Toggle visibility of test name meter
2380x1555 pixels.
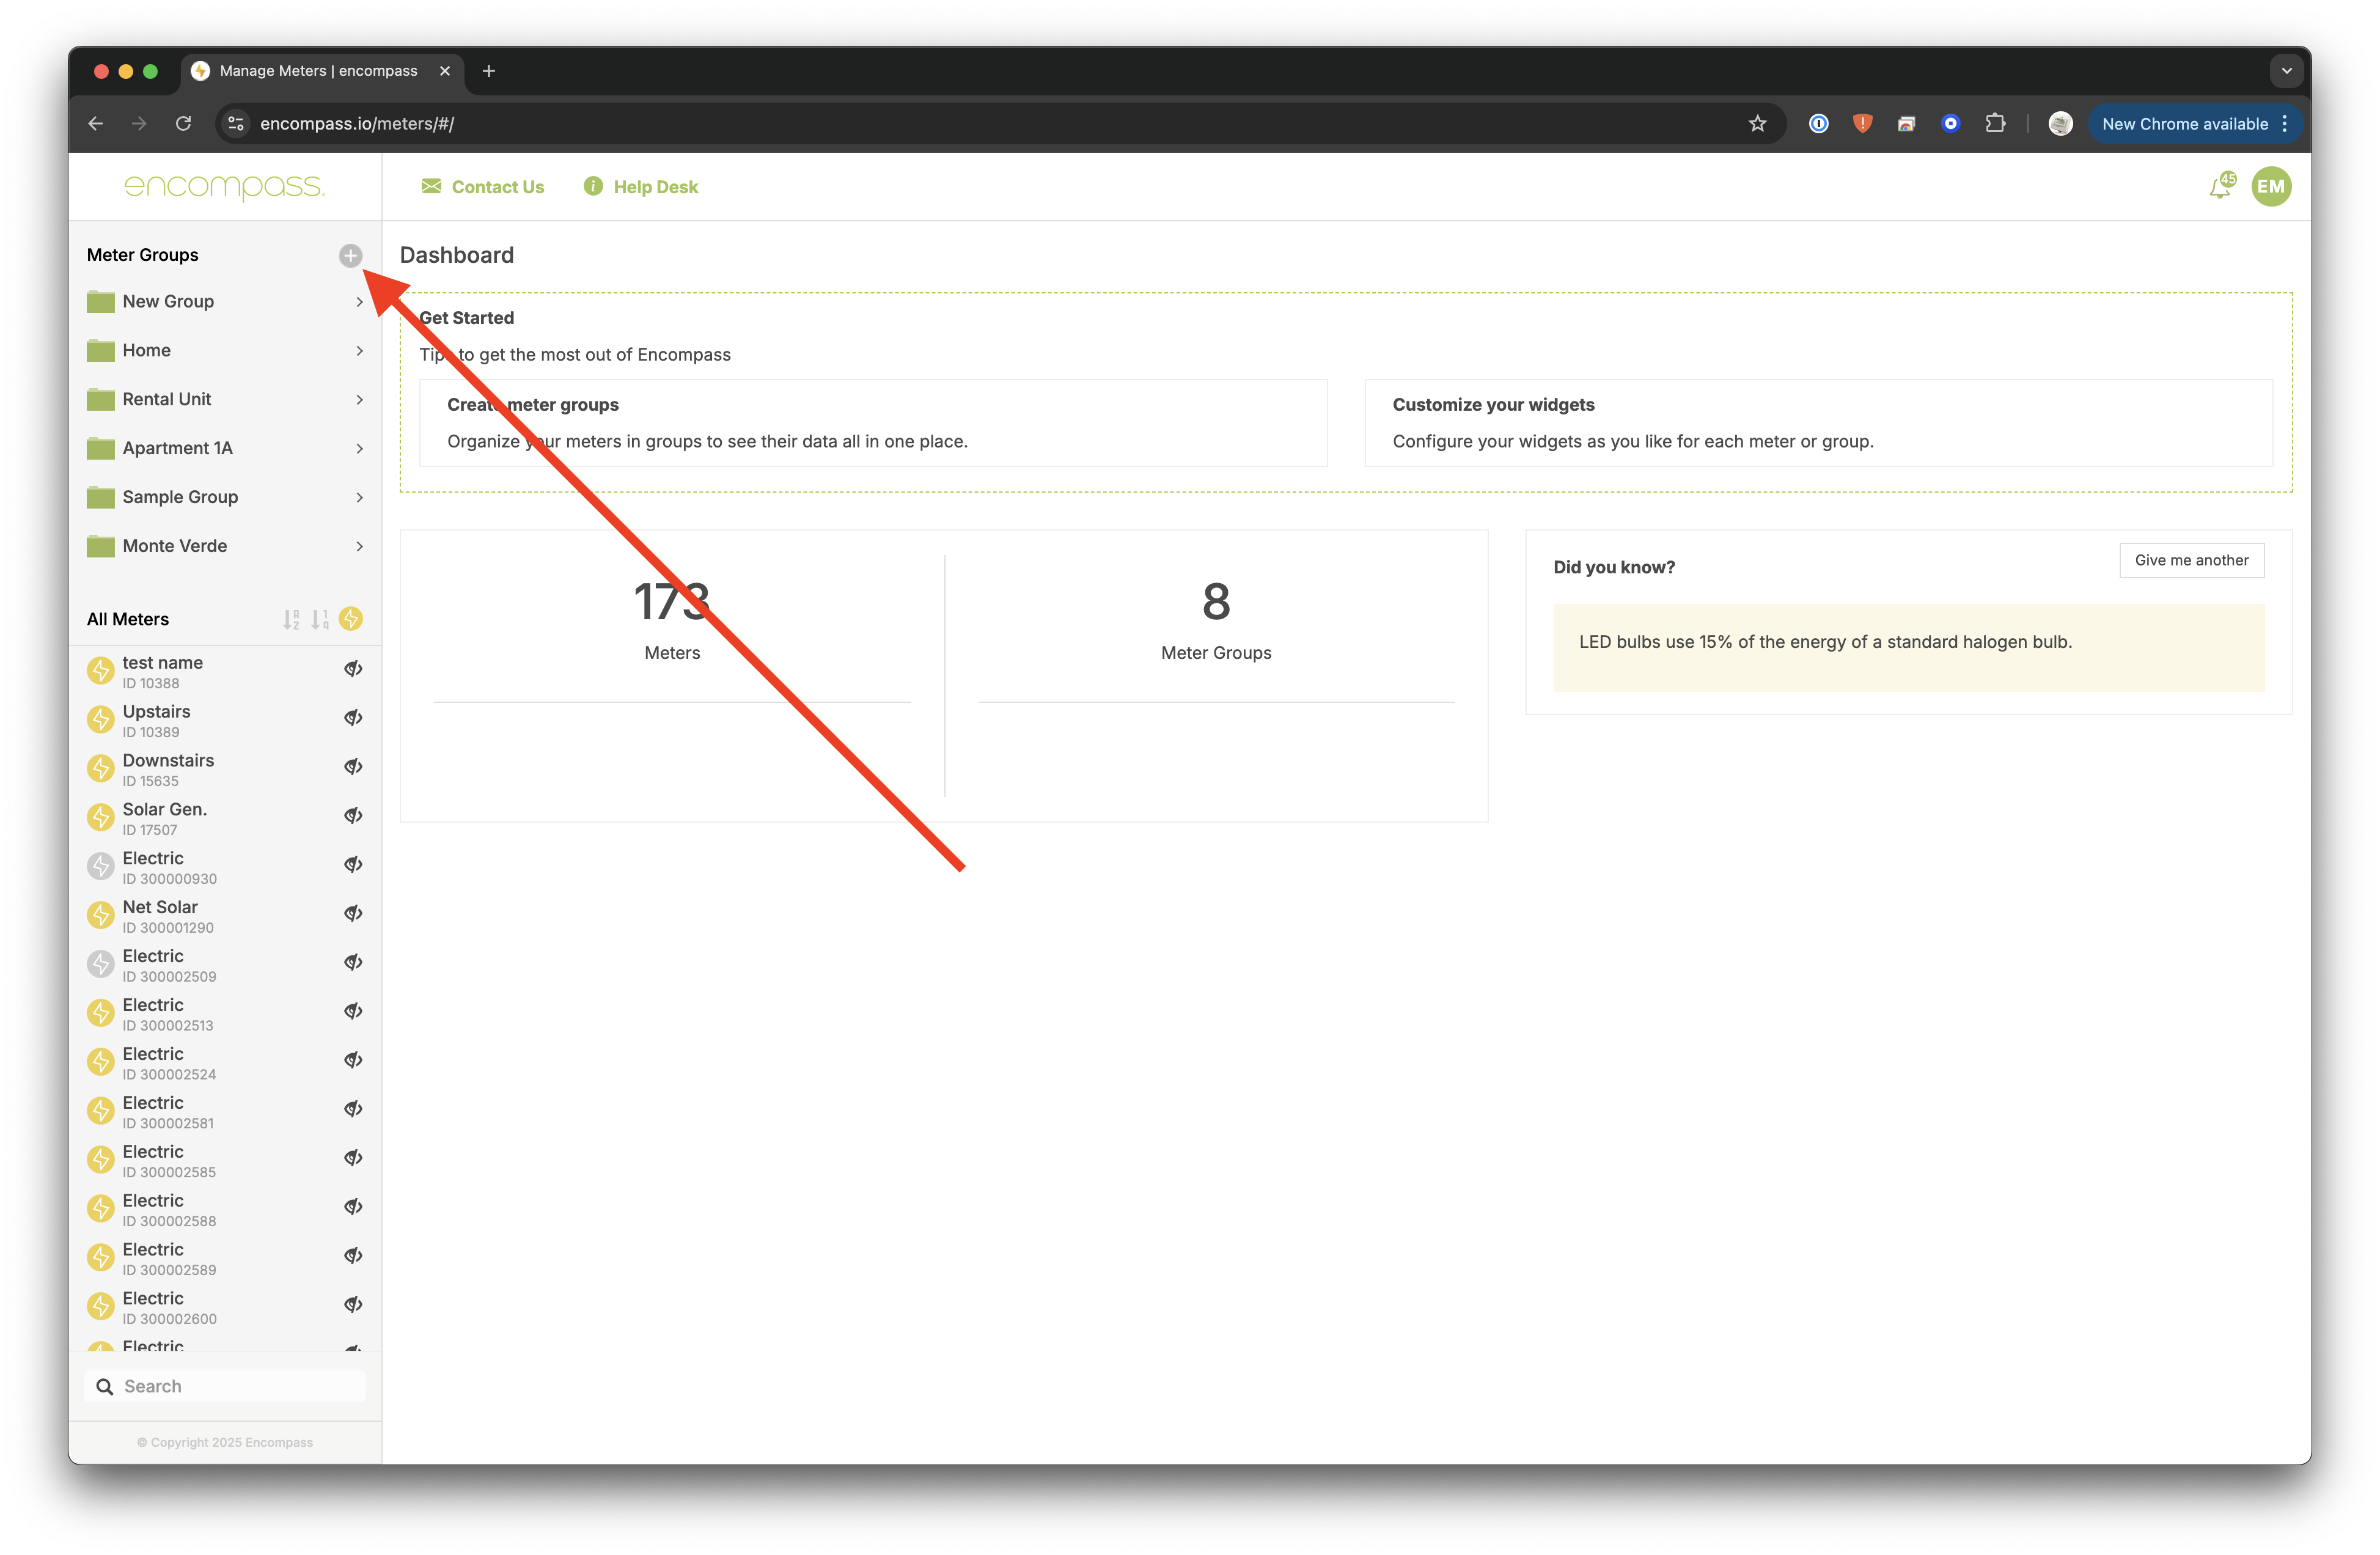353,669
